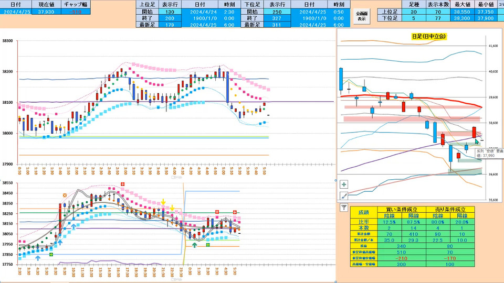Select the red value -210 cell
504x283 pixels.
pos(402,258)
